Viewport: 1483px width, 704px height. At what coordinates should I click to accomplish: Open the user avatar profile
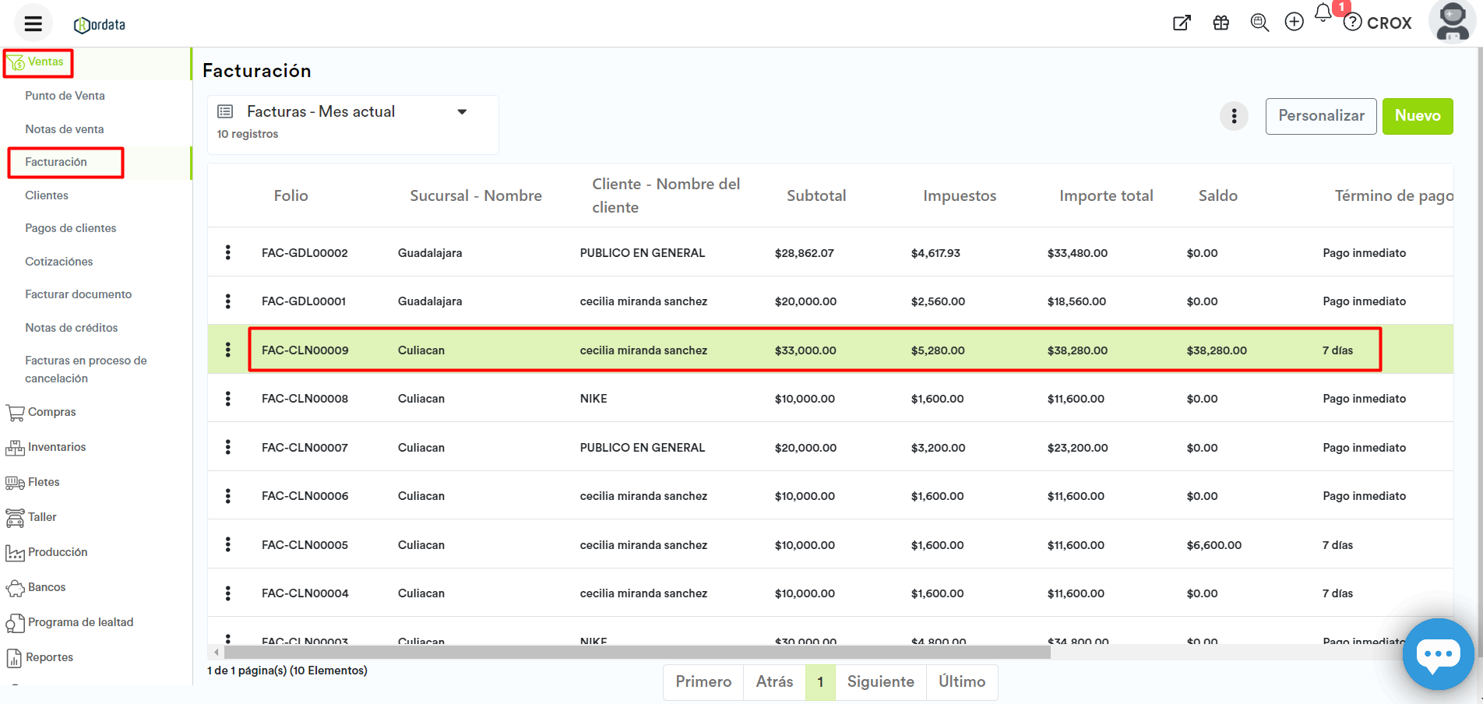point(1452,22)
